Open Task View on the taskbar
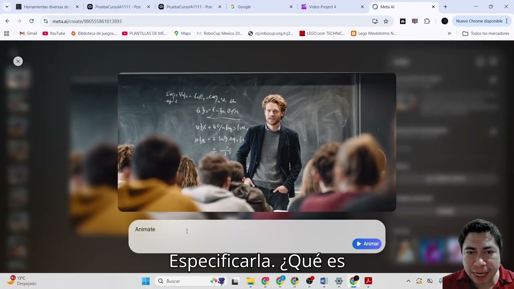 235,281
